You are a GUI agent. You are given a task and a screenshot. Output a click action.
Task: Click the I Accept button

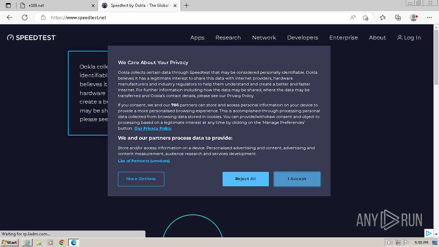[x=297, y=179]
